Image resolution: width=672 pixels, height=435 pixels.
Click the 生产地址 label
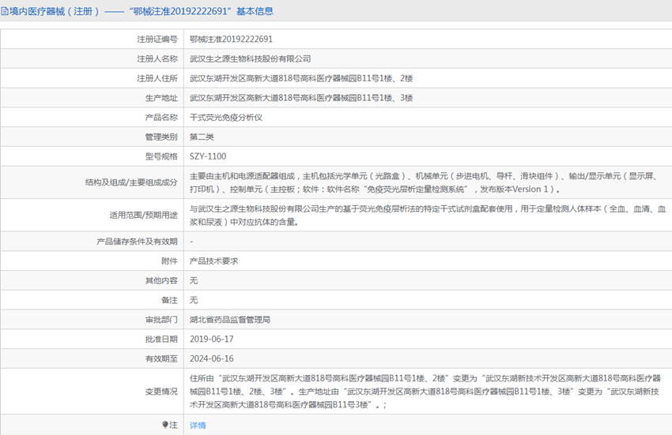[x=161, y=98]
